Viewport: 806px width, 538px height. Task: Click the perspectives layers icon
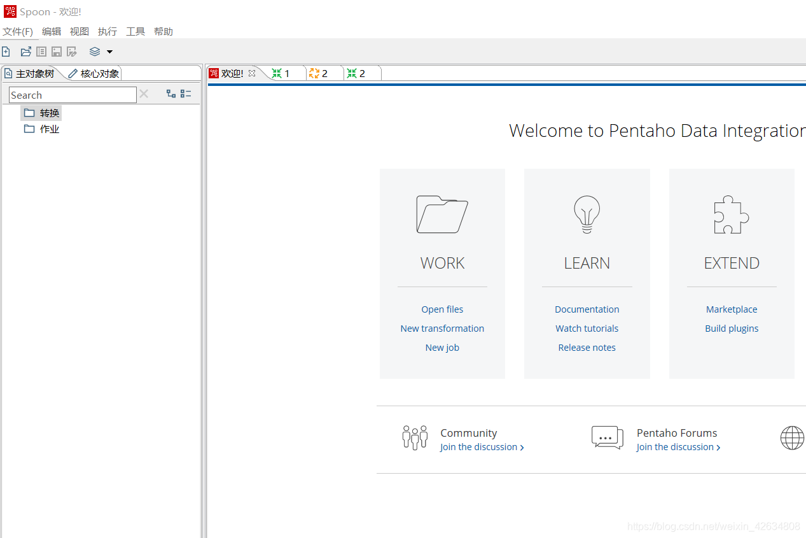pyautogui.click(x=95, y=52)
